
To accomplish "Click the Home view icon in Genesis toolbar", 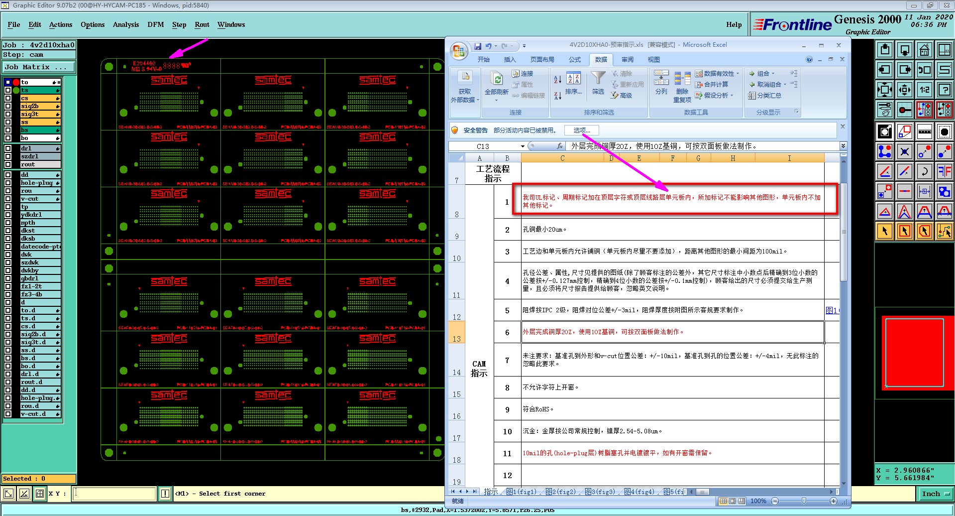I will tap(924, 49).
